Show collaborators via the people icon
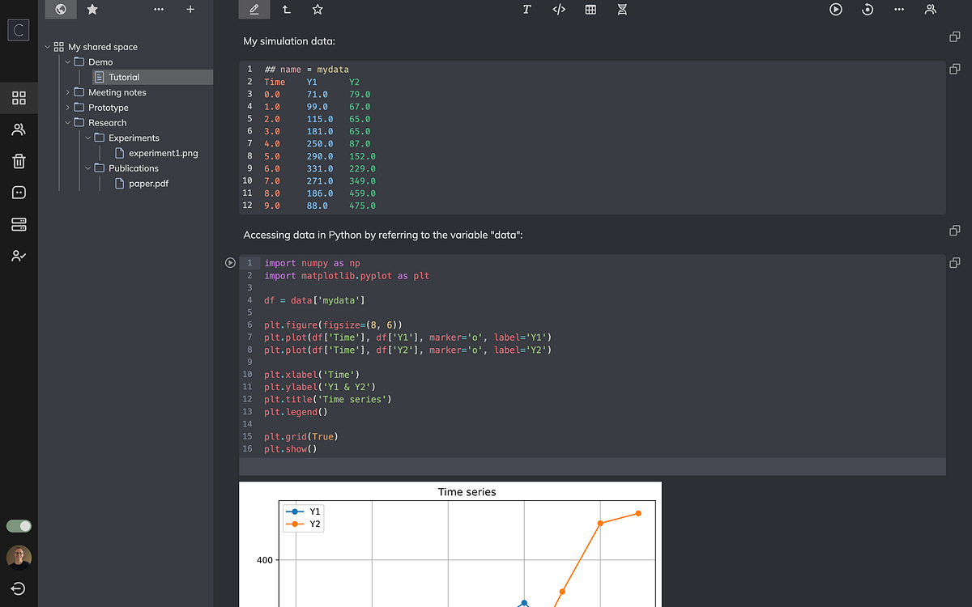Image resolution: width=972 pixels, height=607 pixels. click(930, 10)
